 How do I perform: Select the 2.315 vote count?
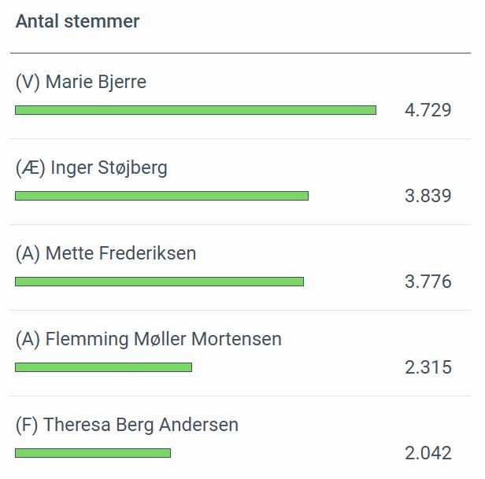click(x=428, y=367)
